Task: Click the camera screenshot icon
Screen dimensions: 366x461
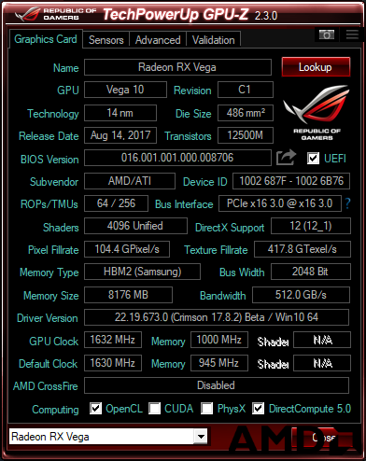Action: click(327, 35)
